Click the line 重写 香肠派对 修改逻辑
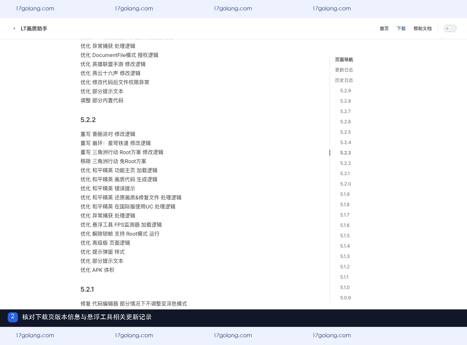The height and width of the screenshot is (345, 467). (108, 134)
